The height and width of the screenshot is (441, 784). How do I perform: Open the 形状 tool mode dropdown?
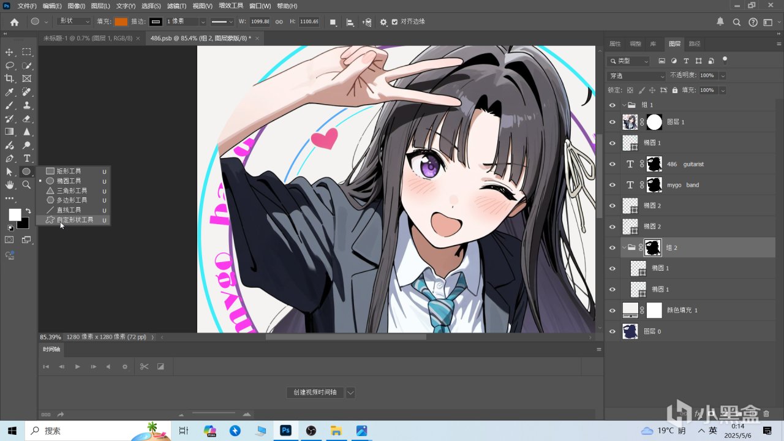pos(73,21)
